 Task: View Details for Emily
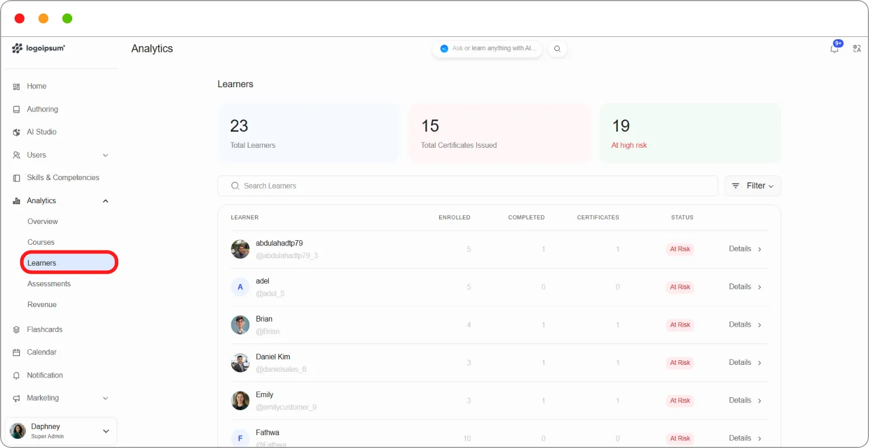click(740, 400)
